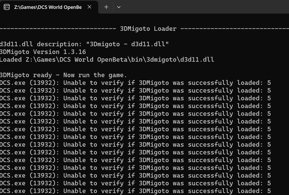Screen dimensions: 289x195
Task: Click the "3DMigoto ready" text
Action: point(26,75)
